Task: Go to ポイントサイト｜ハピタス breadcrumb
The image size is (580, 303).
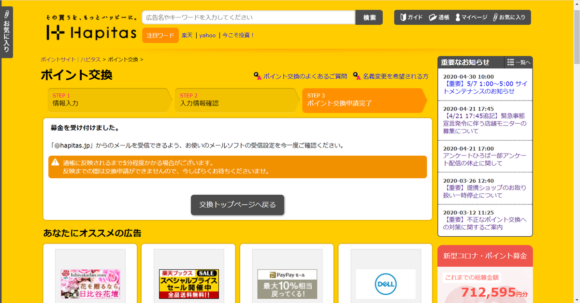Action: 71,59
